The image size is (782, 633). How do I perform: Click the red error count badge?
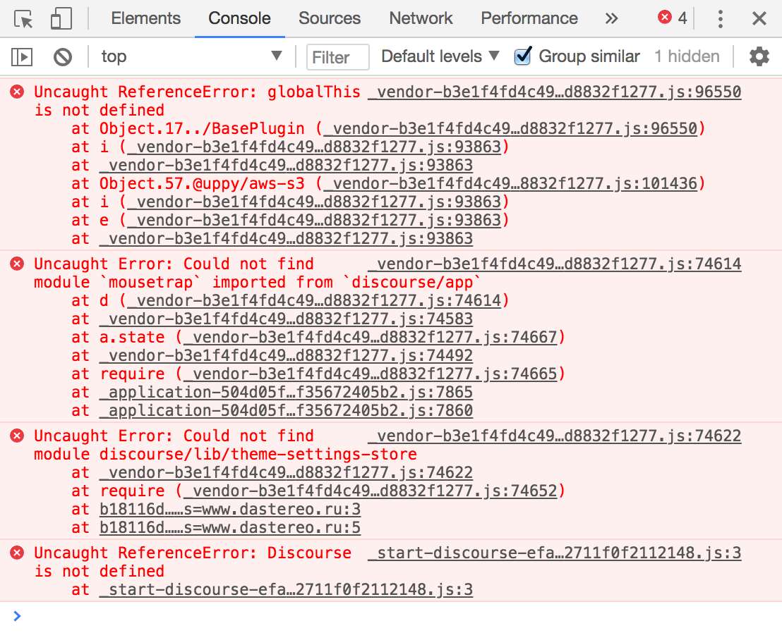pyautogui.click(x=672, y=18)
